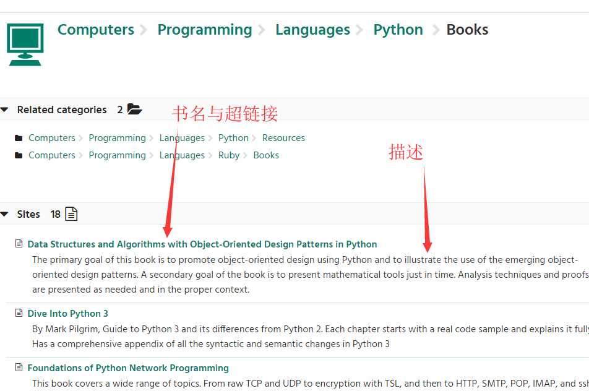Image resolution: width=589 pixels, height=391 pixels.
Task: Open the Dive Into Python 3 link
Action: (x=67, y=313)
